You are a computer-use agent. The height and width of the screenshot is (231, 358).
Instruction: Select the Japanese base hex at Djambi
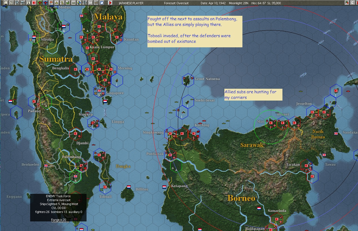(x=75, y=134)
